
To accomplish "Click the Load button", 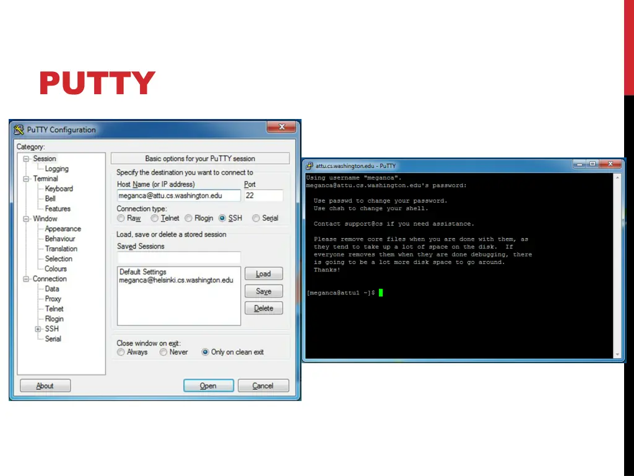I will click(264, 274).
